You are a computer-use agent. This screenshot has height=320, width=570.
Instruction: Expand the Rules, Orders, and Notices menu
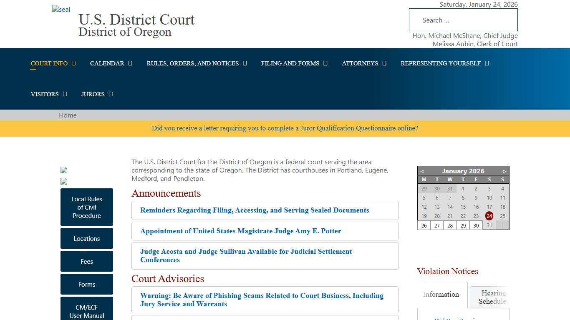[245, 63]
